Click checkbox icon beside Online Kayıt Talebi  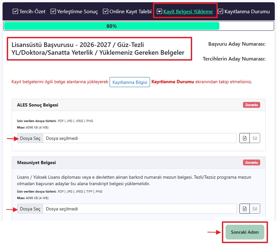[106, 11]
